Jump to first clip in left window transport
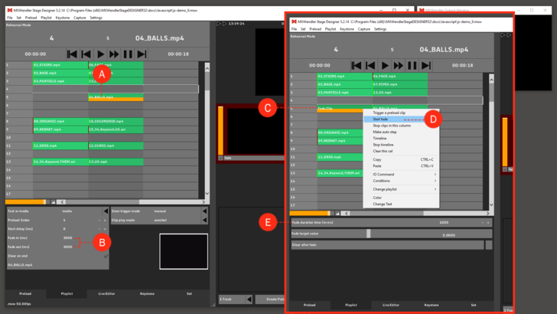The image size is (557, 314). point(72,54)
